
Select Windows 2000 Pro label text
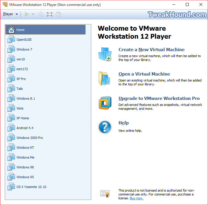[30, 138]
